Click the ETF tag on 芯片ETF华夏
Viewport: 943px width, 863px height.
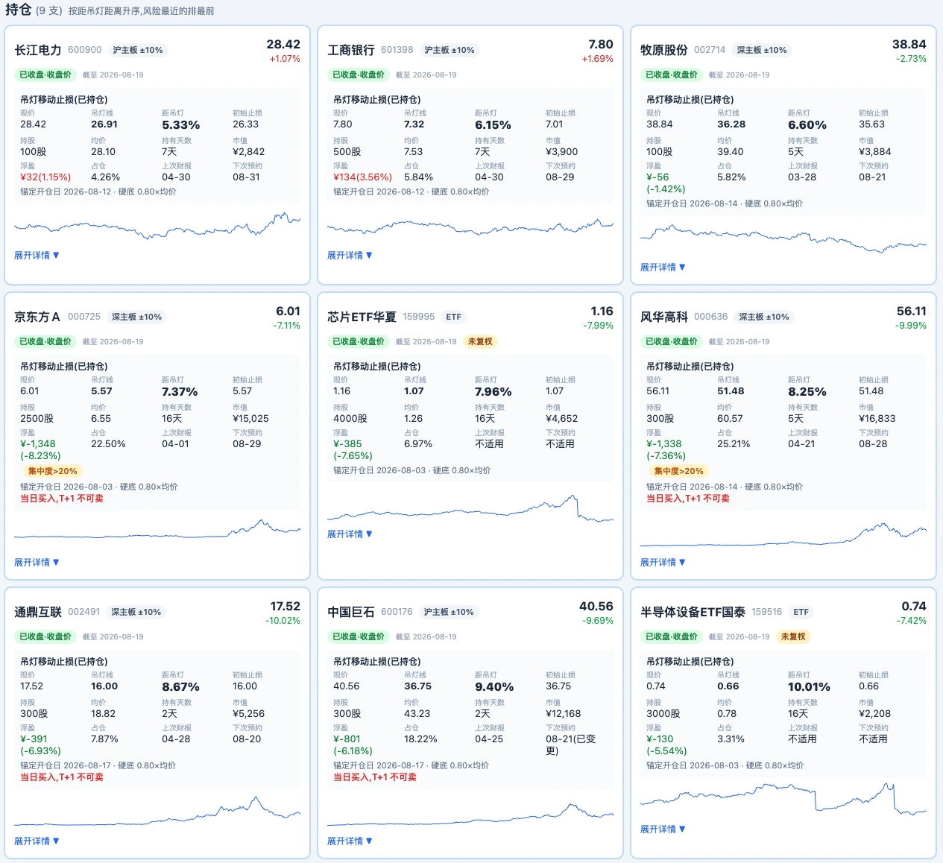point(454,317)
